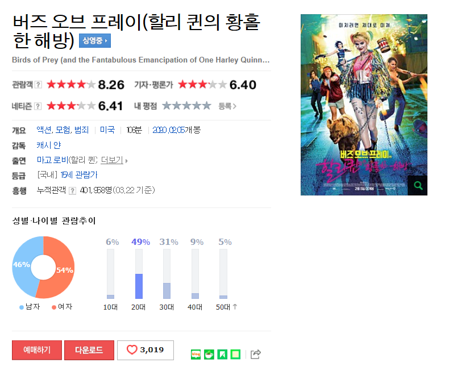The image size is (453, 375).
Task: Open director 캐시 얀 link
Action: click(48, 145)
